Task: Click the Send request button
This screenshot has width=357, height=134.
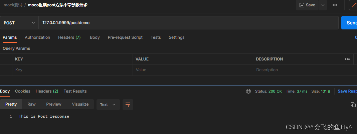Action: (349, 23)
